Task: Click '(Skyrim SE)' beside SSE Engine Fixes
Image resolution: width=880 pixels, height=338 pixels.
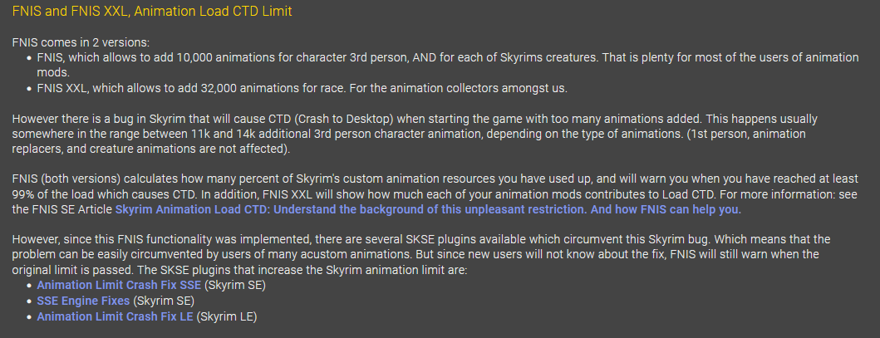Action: pyautogui.click(x=164, y=301)
